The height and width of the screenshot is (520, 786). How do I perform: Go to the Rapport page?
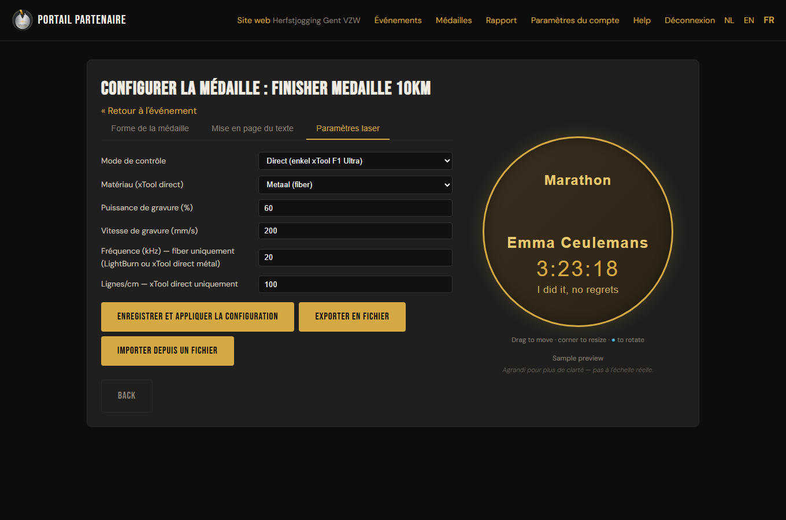tap(501, 20)
